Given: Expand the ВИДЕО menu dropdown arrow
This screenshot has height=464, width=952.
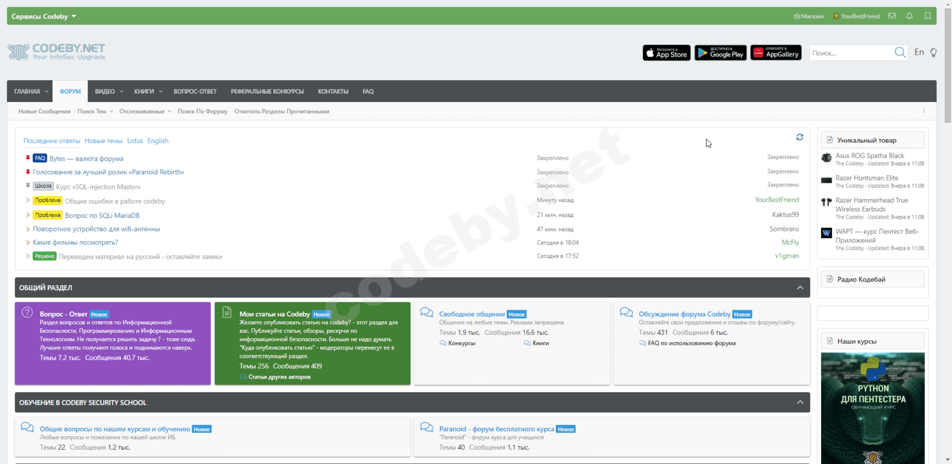Looking at the screenshot, I should (121, 91).
